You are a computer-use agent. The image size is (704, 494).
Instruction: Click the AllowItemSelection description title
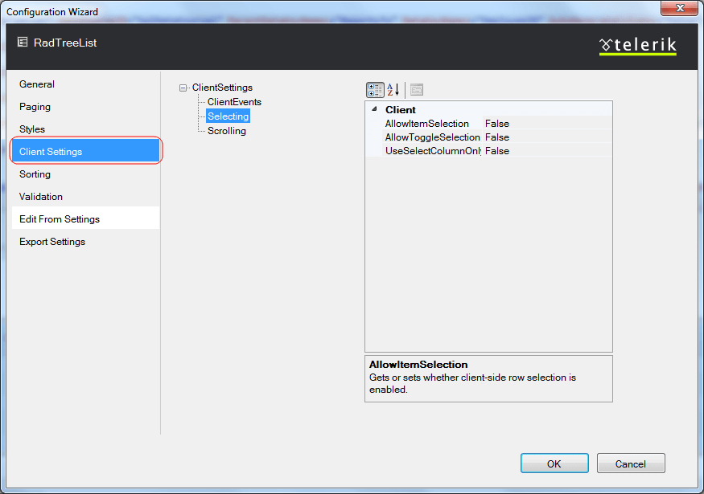(418, 365)
